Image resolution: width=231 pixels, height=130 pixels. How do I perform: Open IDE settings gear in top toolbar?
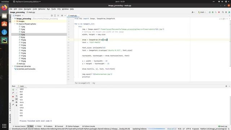226,12
